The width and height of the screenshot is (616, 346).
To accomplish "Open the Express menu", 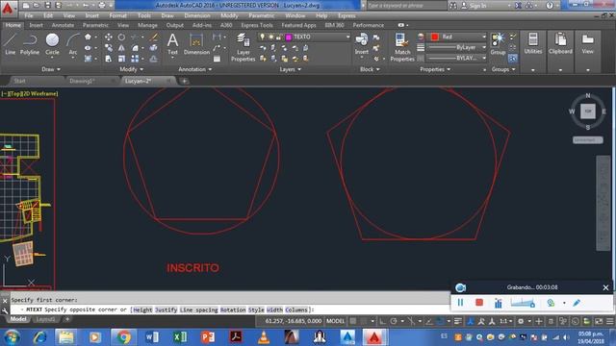I will (x=346, y=15).
